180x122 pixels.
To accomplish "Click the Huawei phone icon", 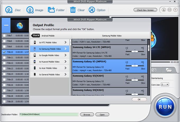I will click(x=35, y=62).
